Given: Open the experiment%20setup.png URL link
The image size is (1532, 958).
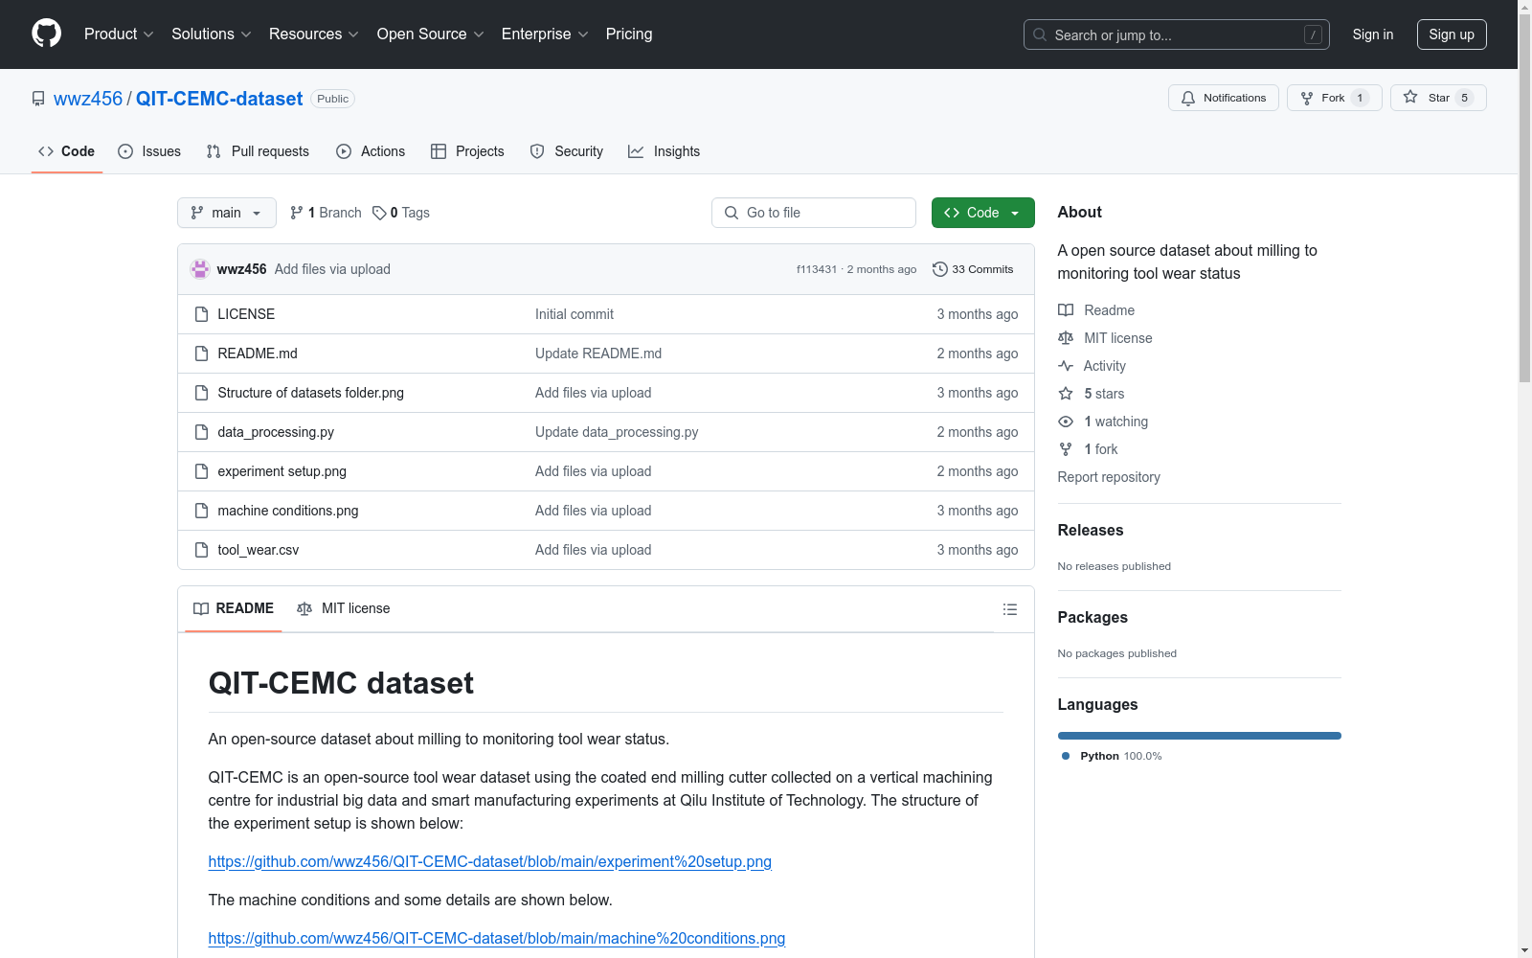Looking at the screenshot, I should pyautogui.click(x=490, y=862).
